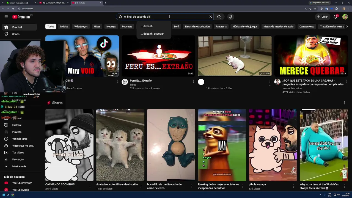Play the cat and fan video thumbnail
The height and width of the screenshot is (198, 352).
tap(235, 56)
